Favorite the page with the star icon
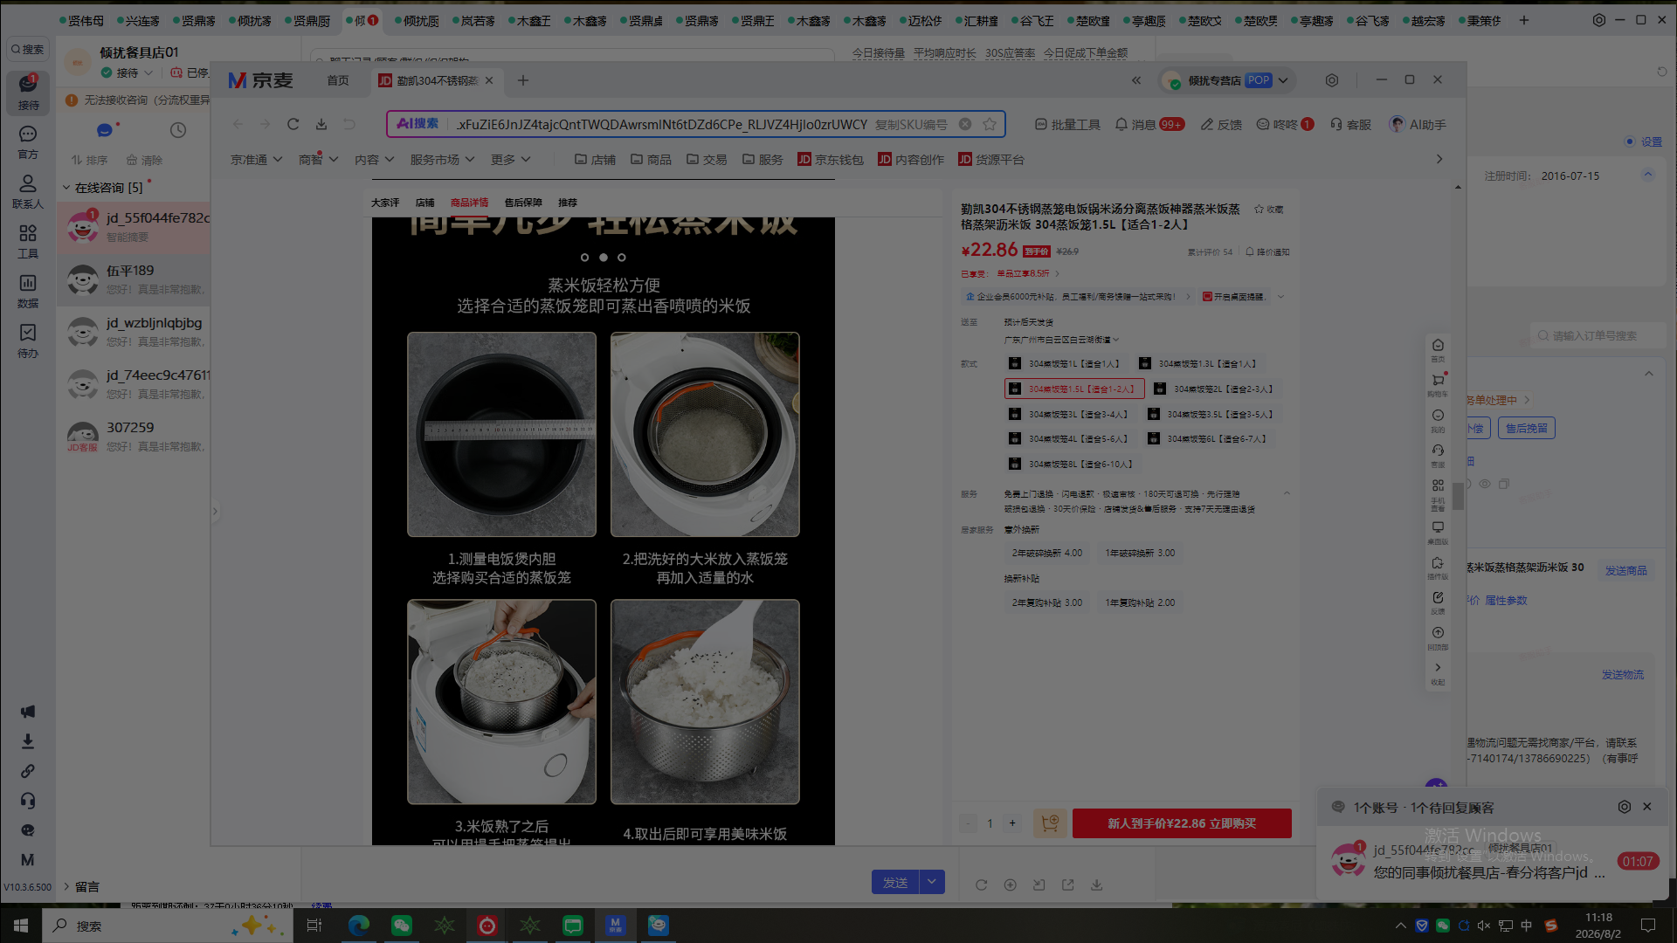1677x943 pixels. (990, 124)
